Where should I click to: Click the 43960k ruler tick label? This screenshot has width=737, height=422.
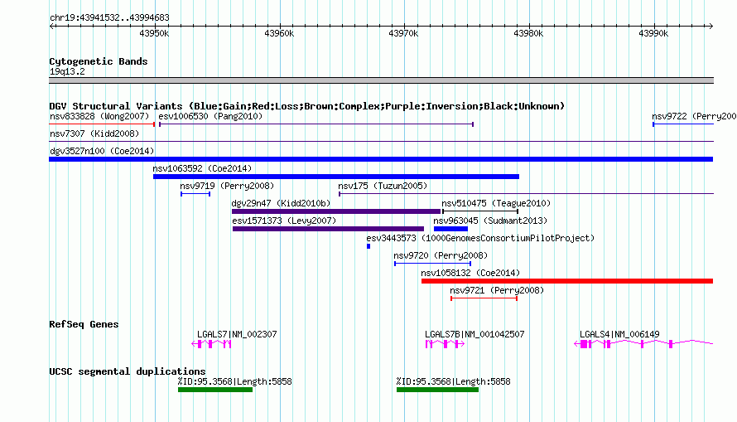tap(279, 33)
